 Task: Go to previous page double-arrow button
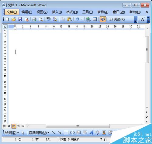147,112
